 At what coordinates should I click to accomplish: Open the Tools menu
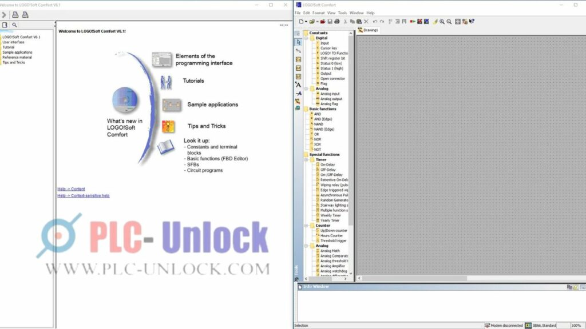tap(342, 13)
